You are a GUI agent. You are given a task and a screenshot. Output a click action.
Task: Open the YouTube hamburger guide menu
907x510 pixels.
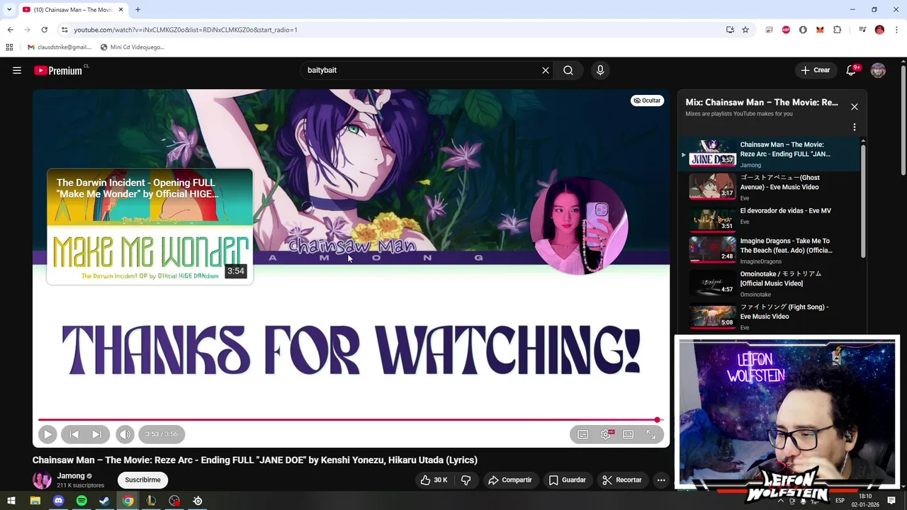coord(17,70)
